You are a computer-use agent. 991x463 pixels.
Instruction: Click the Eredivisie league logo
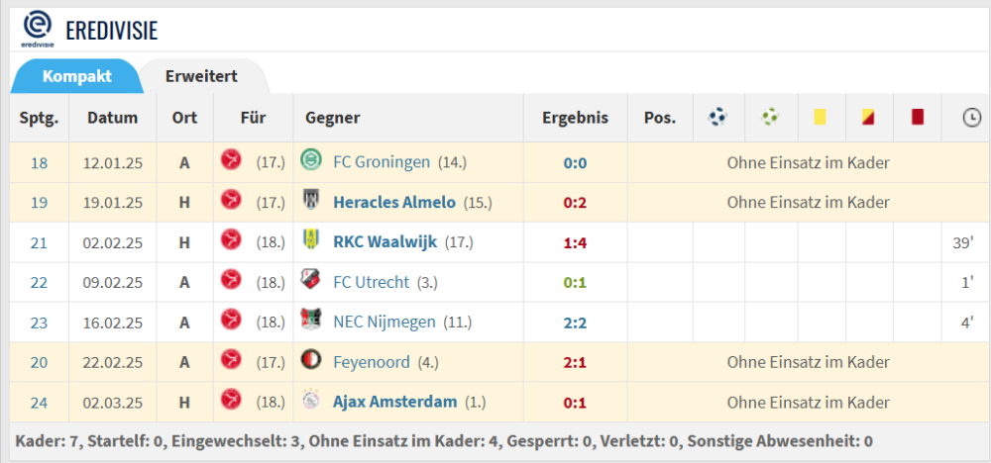pyautogui.click(x=37, y=29)
